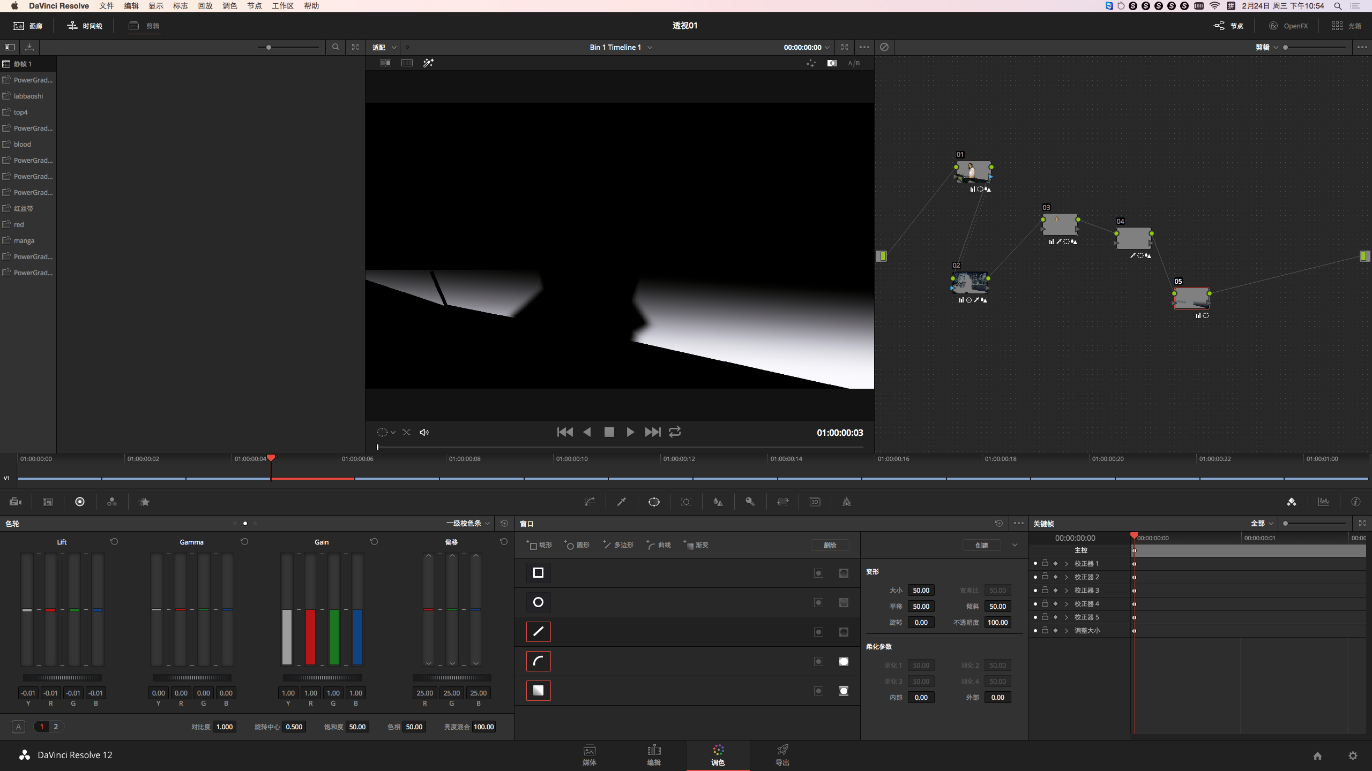The image size is (1372, 771).
Task: Open the 调色 menu in menu bar
Action: tap(230, 6)
